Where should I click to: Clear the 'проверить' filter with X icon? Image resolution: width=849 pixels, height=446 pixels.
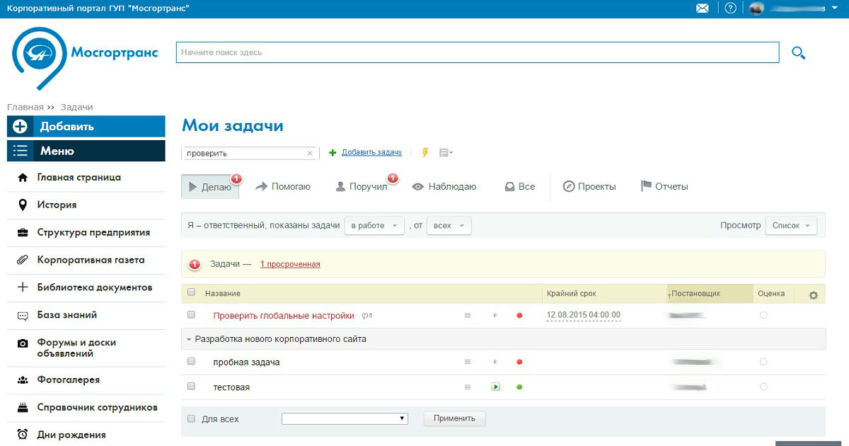click(309, 153)
